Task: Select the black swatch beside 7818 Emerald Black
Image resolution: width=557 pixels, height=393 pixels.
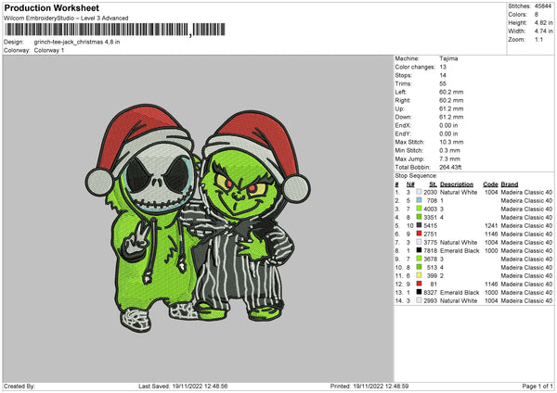Action: (x=419, y=251)
